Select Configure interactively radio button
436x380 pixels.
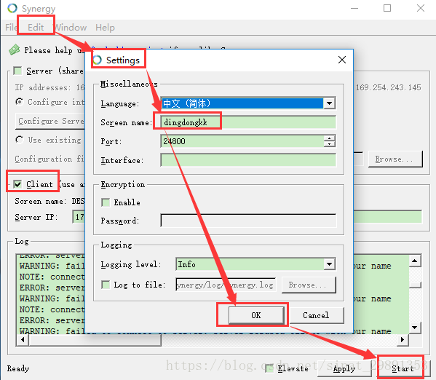19,102
